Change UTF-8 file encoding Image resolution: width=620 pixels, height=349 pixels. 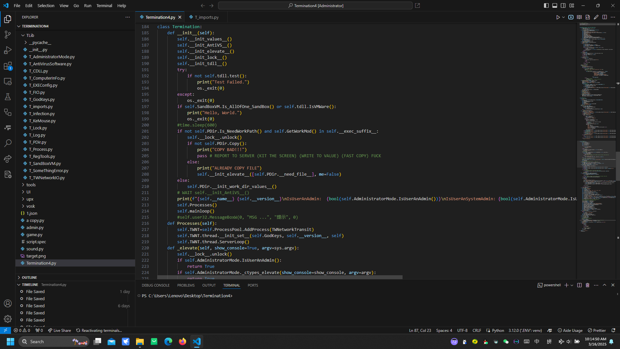coord(462,330)
